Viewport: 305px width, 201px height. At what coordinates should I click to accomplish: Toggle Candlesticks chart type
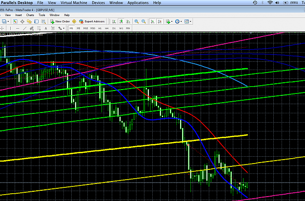(121, 21)
